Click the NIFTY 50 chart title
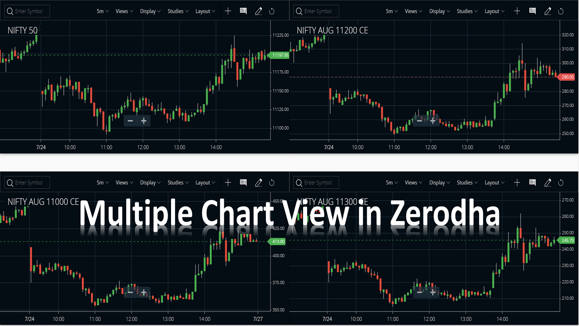The image size is (579, 326). click(x=23, y=30)
